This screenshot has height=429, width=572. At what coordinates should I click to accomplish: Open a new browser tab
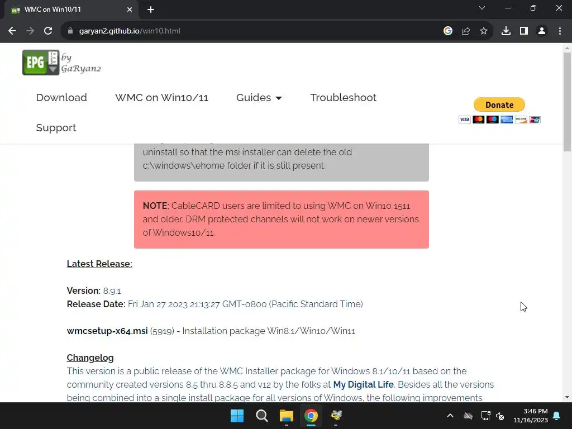[151, 9]
